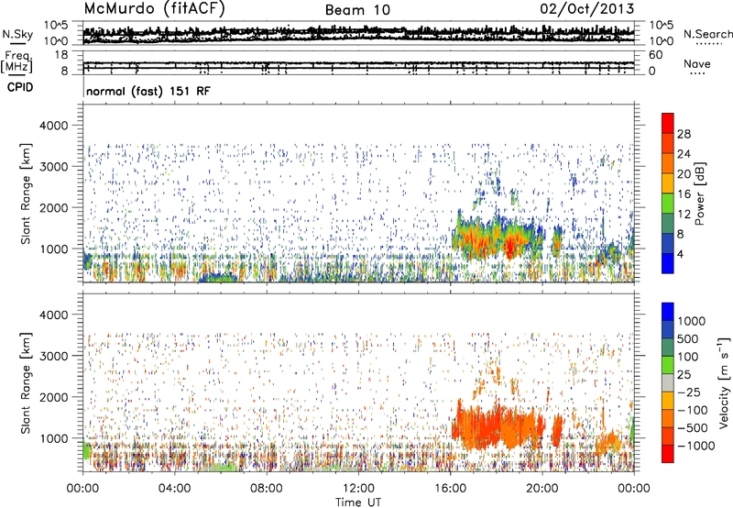The width and height of the screenshot is (733, 508).
Task: Click the "CPID" row label
Action: click(x=20, y=87)
